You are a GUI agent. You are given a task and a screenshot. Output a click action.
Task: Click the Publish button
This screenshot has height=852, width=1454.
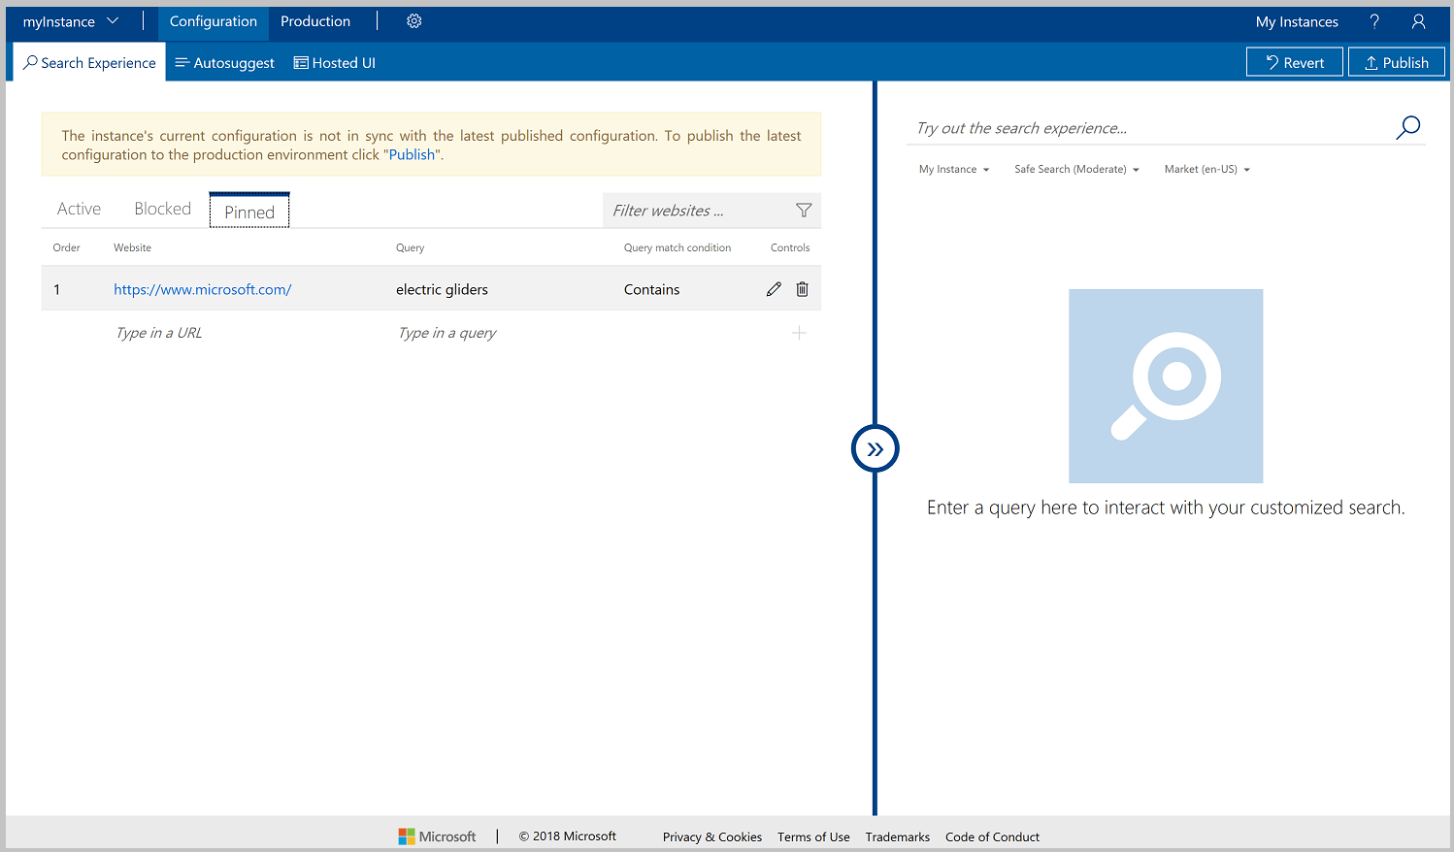[1397, 61]
